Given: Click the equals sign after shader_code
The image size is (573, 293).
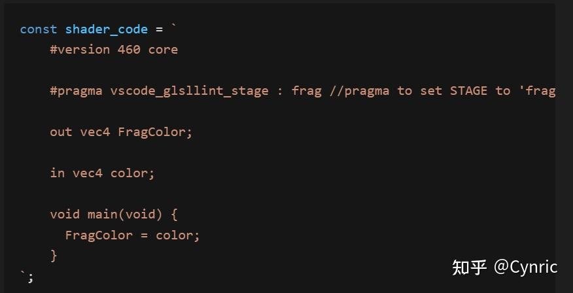Looking at the screenshot, I should (159, 29).
